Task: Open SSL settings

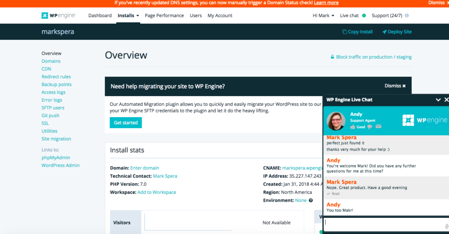Action: click(x=45, y=123)
